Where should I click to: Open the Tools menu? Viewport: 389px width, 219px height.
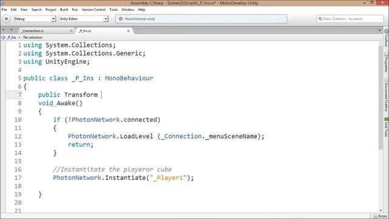point(114,10)
